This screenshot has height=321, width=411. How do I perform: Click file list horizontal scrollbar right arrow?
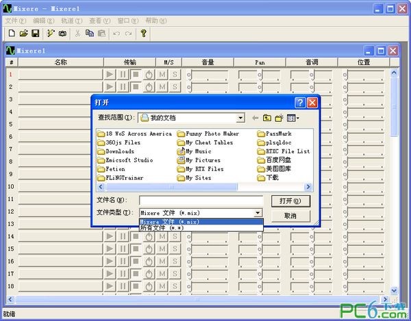point(308,187)
